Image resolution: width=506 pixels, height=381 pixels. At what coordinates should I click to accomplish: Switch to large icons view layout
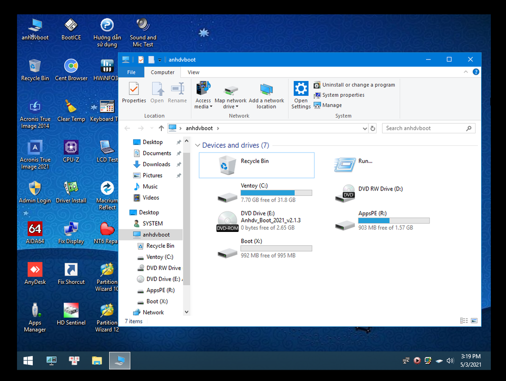pyautogui.click(x=474, y=321)
